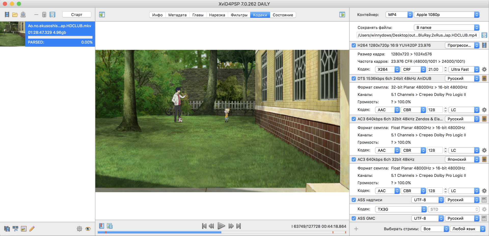Toggle the right panel icon next to the tabs
Viewport: 489px width, 236px height.
tap(342, 15)
